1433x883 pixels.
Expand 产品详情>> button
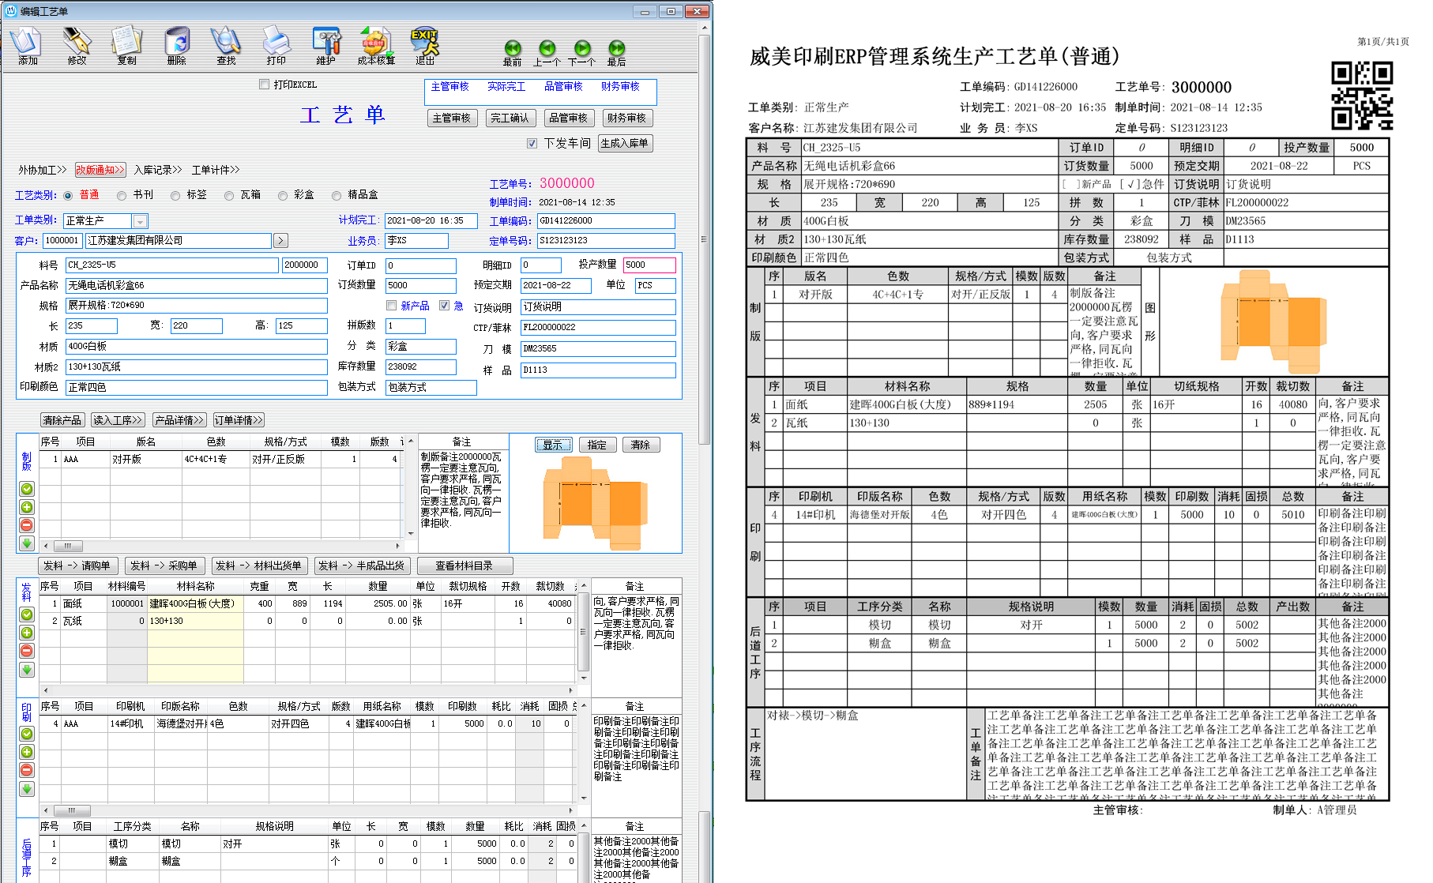(180, 420)
